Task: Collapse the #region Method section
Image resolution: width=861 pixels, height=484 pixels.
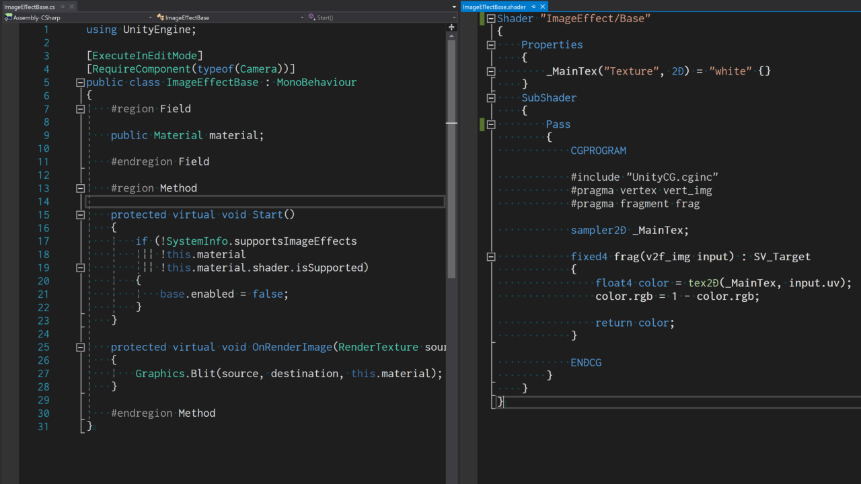Action: (80, 188)
